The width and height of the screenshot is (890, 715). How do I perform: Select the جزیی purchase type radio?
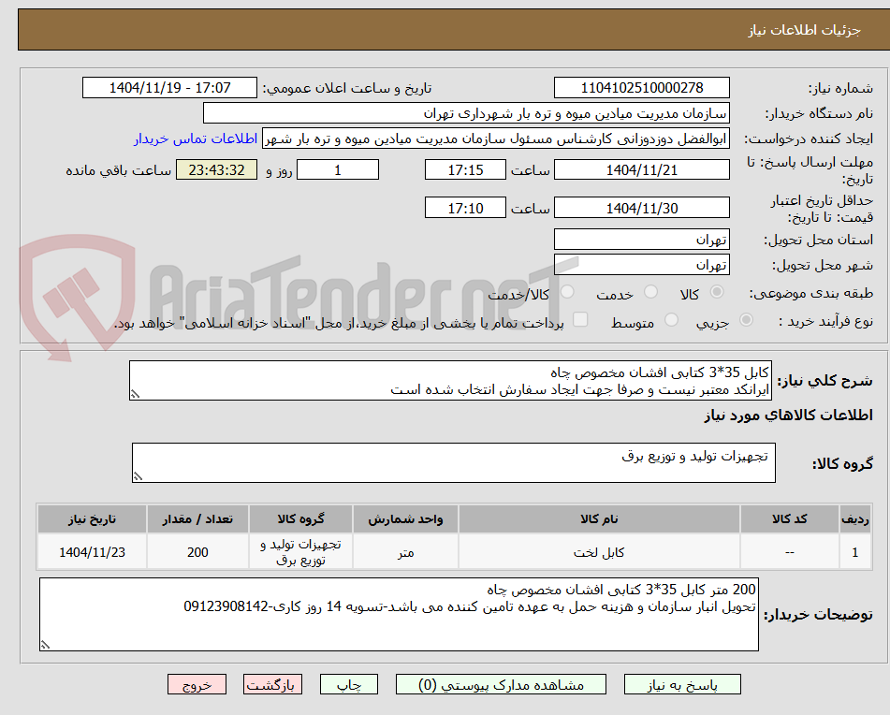coord(746,320)
